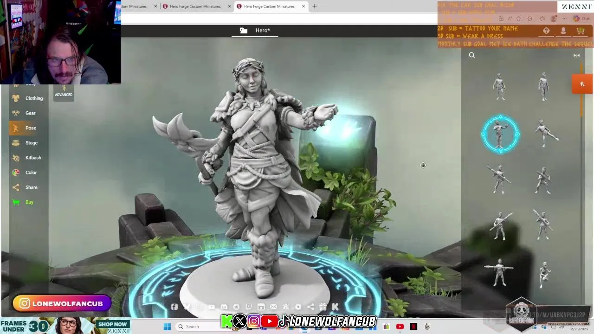
Task: Click the YouTube icon in bottom Hero Forge toolbar
Action: coord(212,307)
